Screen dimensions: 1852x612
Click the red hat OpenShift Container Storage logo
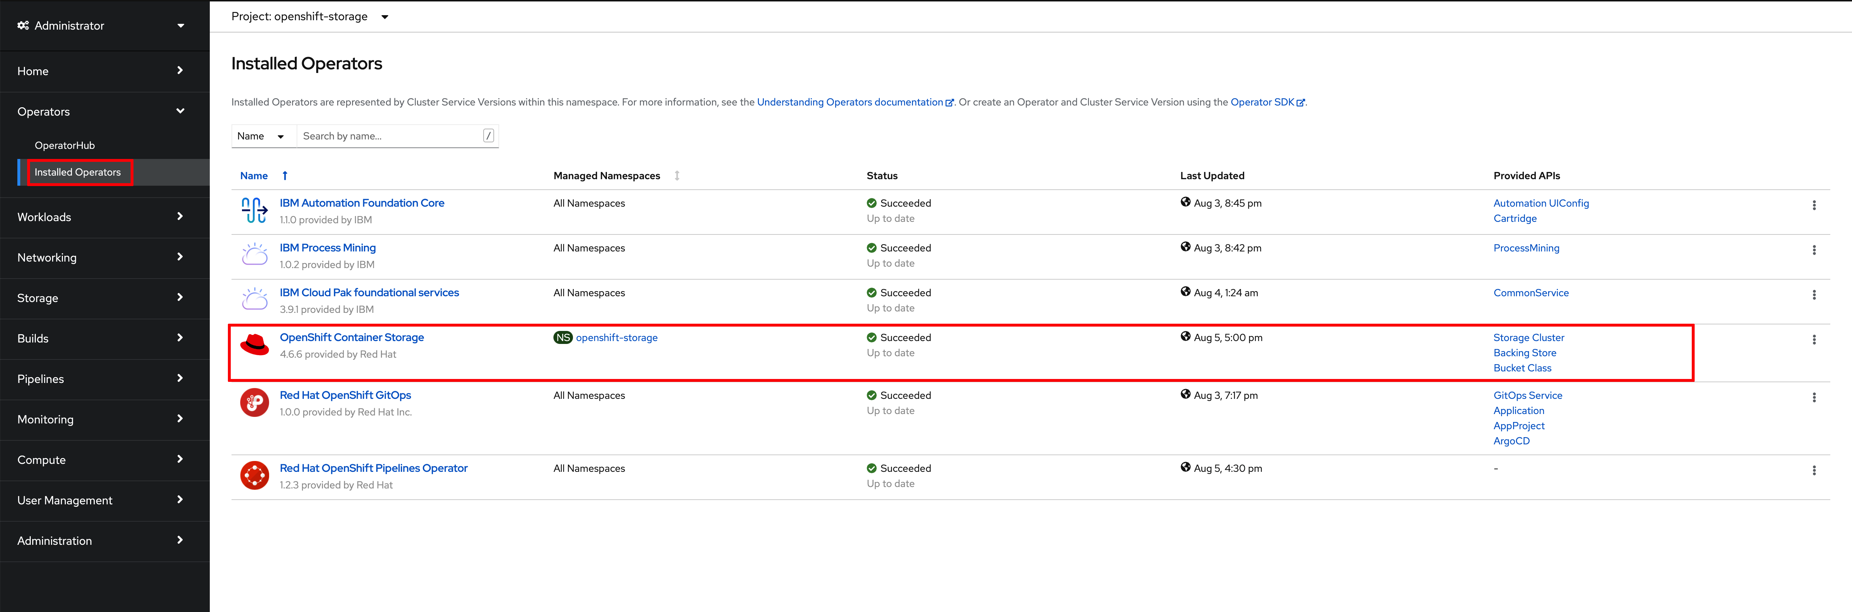[x=255, y=345]
